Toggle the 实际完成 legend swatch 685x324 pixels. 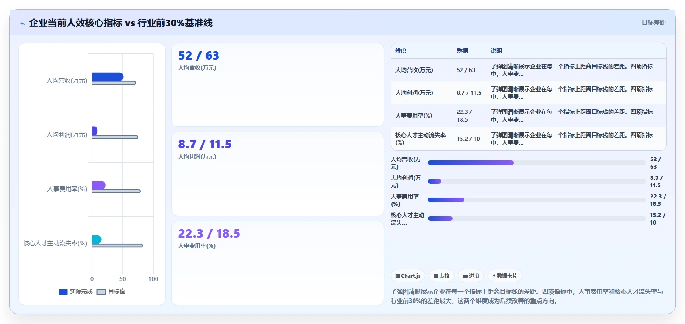pyautogui.click(x=63, y=292)
